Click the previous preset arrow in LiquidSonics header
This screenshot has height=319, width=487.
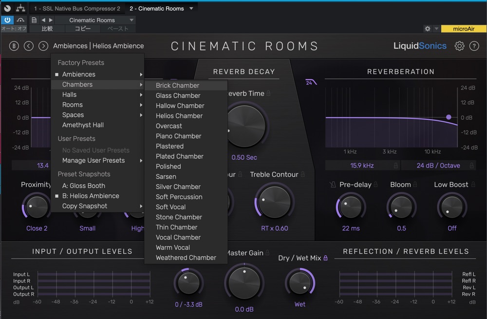pos(29,46)
